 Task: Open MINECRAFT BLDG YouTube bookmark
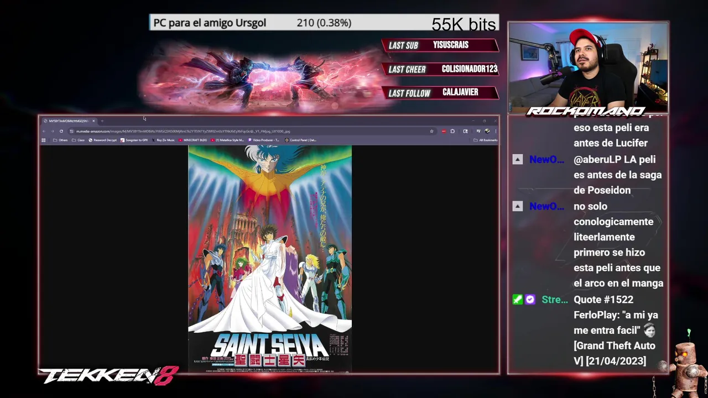pos(192,140)
